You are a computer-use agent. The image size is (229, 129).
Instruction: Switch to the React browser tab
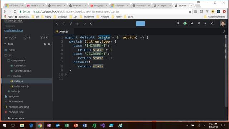click(x=35, y=6)
